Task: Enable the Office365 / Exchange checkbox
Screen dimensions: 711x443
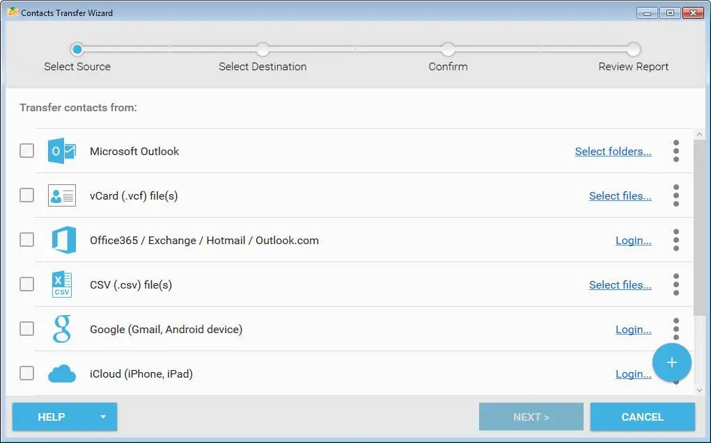Action: (26, 240)
